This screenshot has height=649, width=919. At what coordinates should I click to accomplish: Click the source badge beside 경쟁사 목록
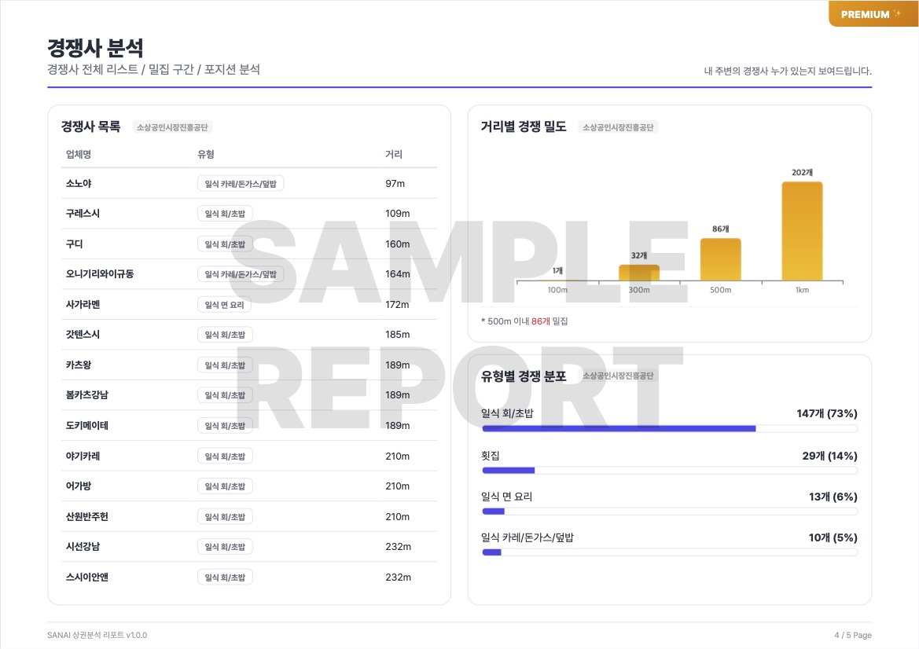click(174, 127)
